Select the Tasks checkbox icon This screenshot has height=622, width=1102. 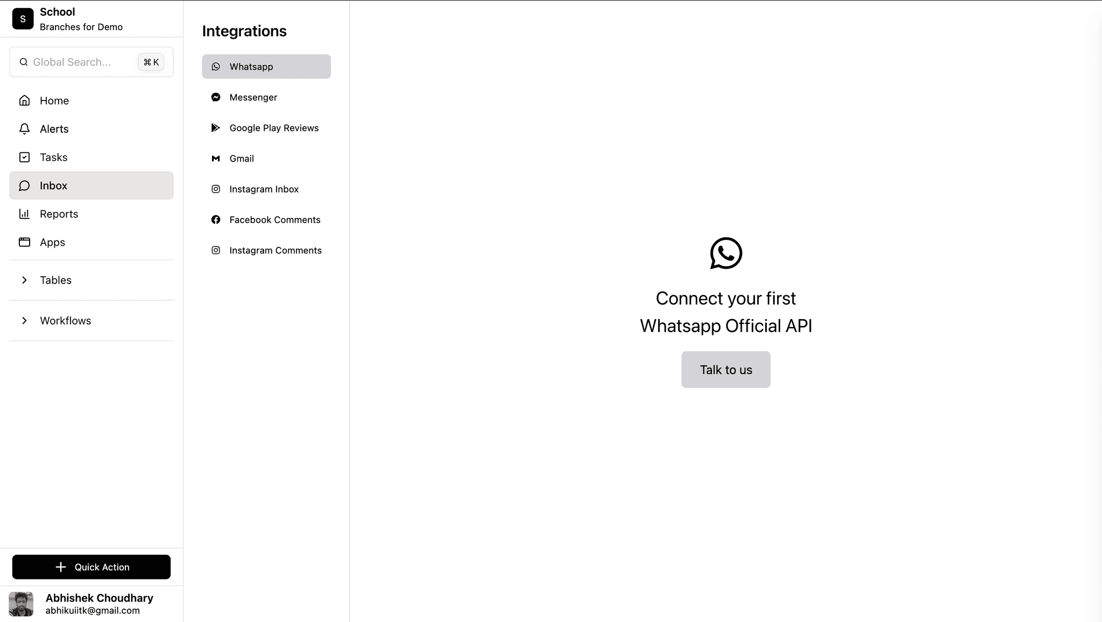[x=24, y=157]
